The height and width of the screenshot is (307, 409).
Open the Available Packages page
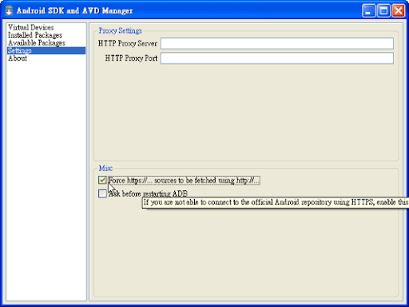pyautogui.click(x=37, y=43)
